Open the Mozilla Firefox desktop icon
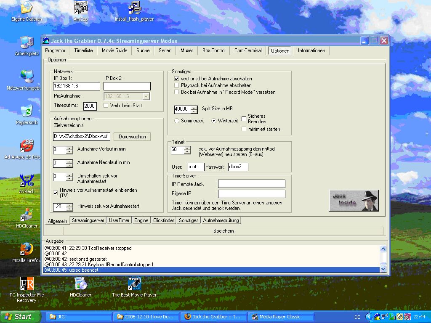Viewport: 431px width, 323px height. click(x=27, y=249)
